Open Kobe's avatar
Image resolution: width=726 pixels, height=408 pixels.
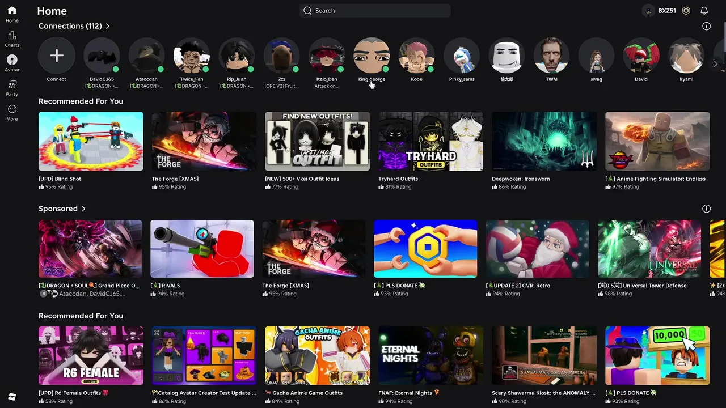click(x=416, y=56)
